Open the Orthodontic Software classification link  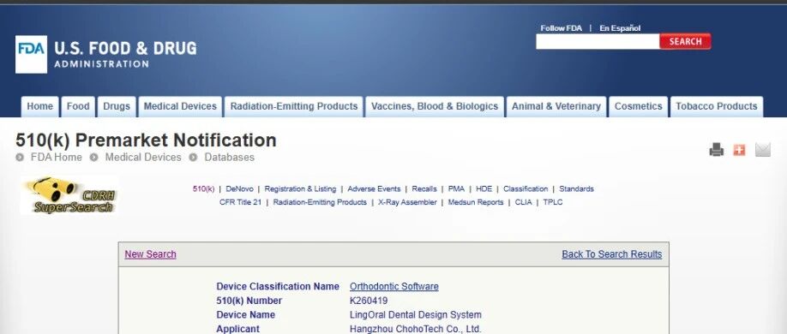[x=394, y=286]
